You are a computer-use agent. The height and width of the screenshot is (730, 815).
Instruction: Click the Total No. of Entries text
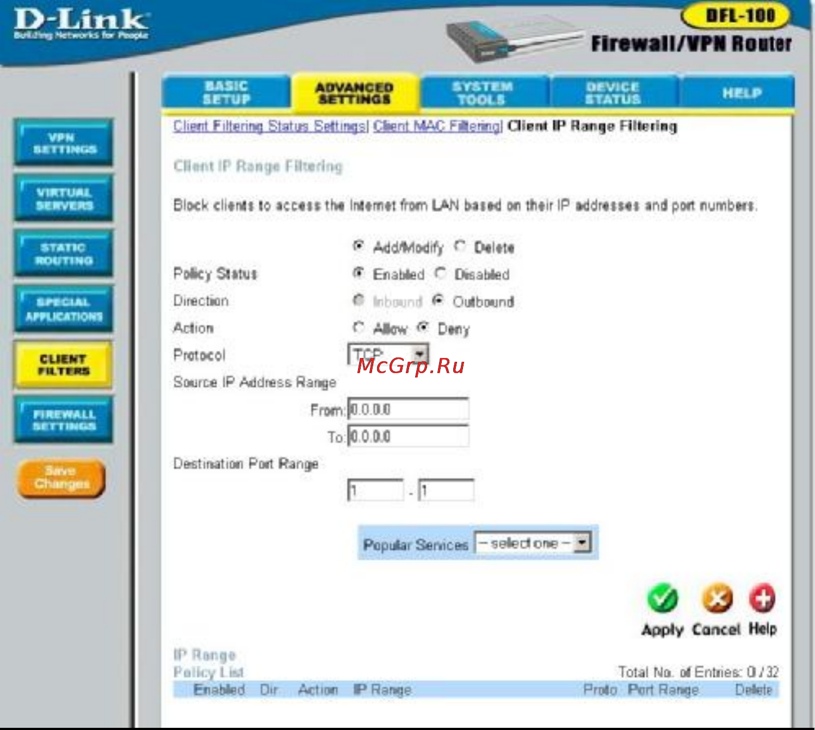[698, 672]
